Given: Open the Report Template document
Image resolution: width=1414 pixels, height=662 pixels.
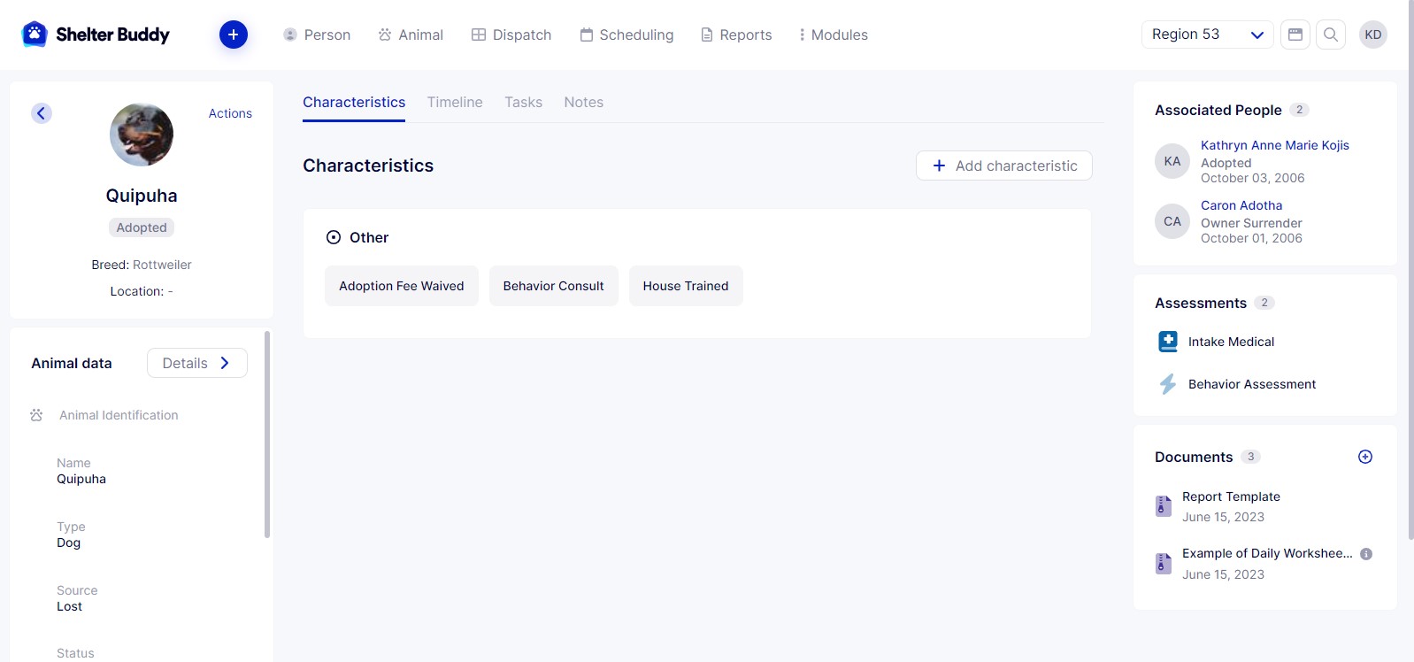Looking at the screenshot, I should [1231, 496].
